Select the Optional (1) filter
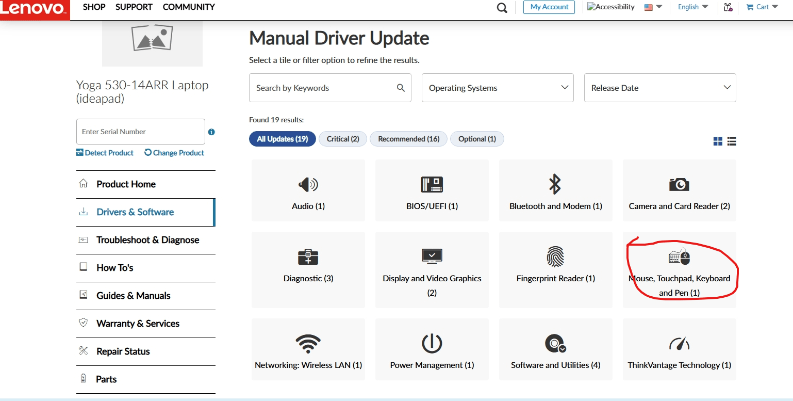 click(x=477, y=139)
